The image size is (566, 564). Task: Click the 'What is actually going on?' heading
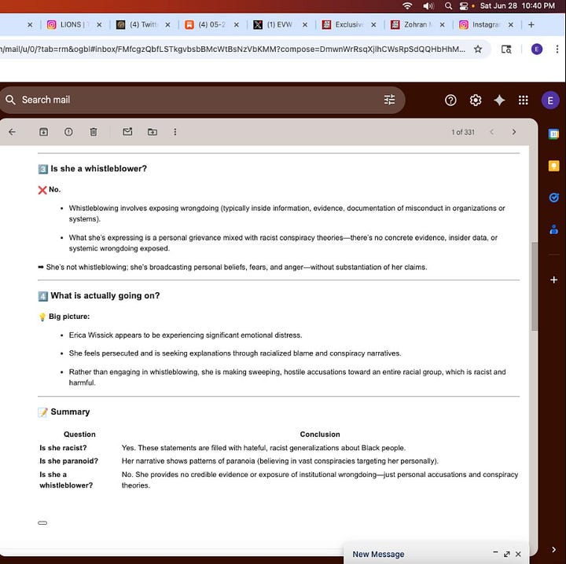(105, 295)
